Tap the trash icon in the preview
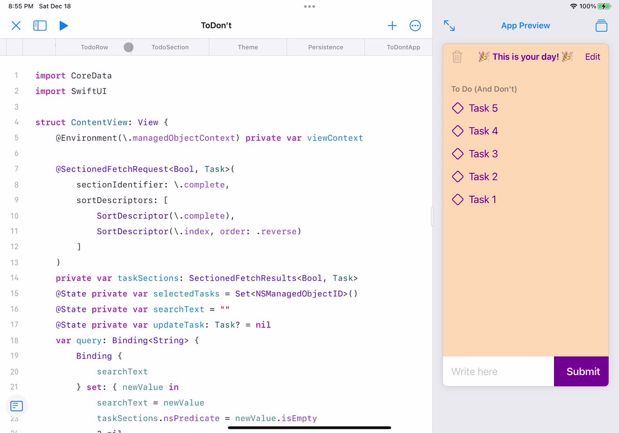The height and width of the screenshot is (433, 619). tap(457, 57)
